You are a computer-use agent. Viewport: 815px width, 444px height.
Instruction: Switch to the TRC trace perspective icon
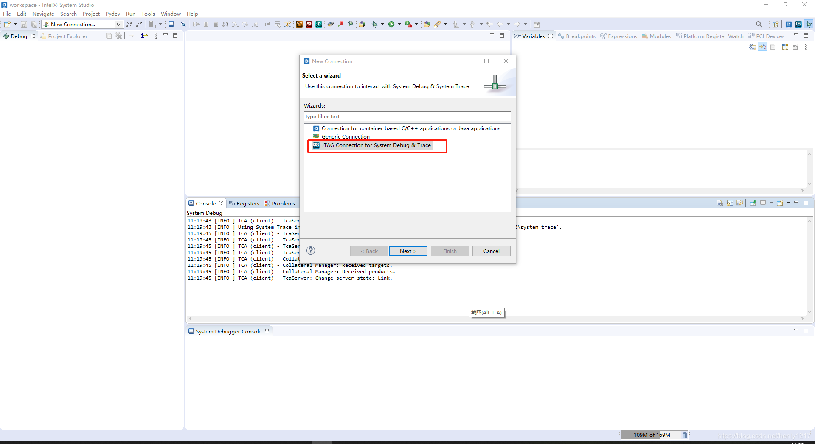[798, 24]
